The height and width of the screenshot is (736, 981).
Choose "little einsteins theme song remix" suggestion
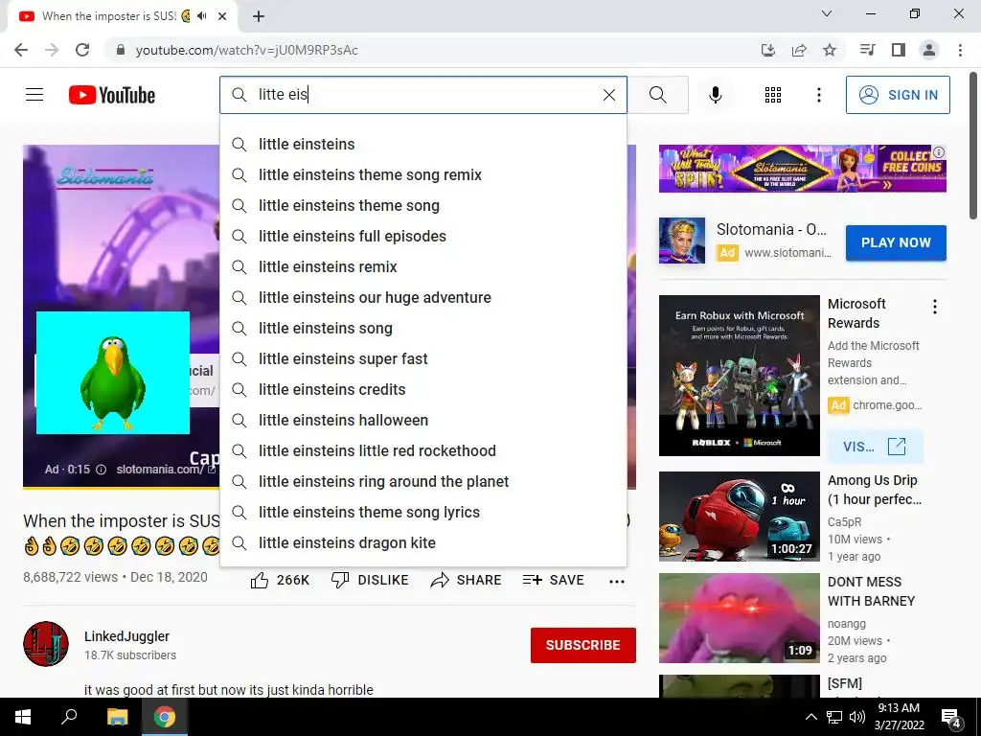point(422,174)
